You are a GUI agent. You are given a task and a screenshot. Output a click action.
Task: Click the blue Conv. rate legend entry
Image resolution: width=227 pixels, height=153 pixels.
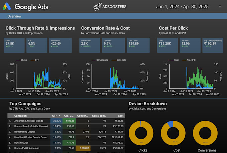(119, 60)
